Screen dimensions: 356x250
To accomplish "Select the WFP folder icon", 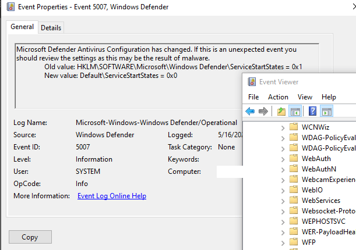I will [x=294, y=242].
